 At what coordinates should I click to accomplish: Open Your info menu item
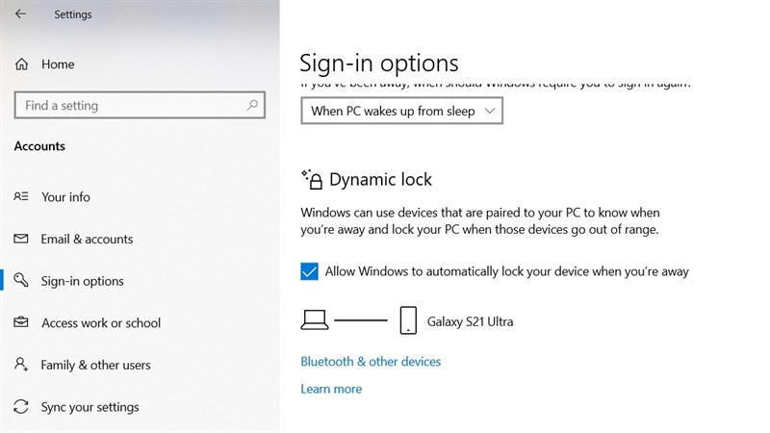click(65, 196)
